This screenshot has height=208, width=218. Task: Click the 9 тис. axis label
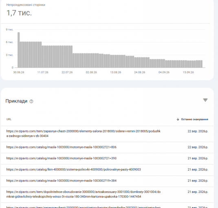[x=9, y=30]
